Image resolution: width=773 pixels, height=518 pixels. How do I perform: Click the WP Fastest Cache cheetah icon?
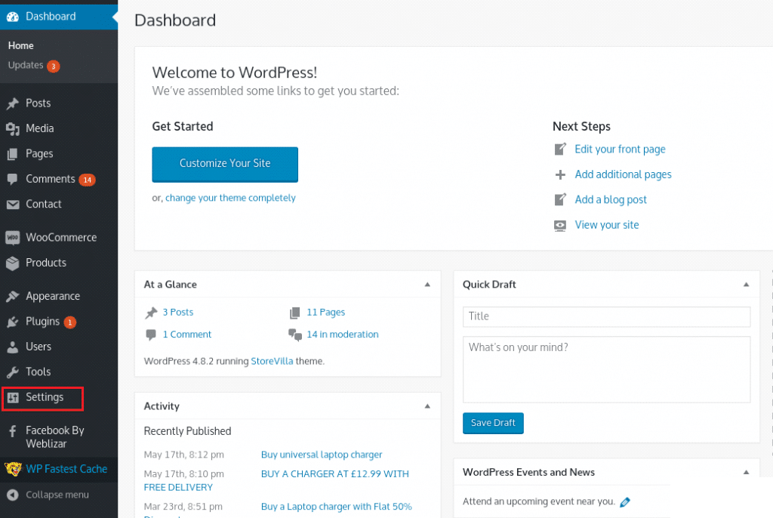[x=12, y=469]
